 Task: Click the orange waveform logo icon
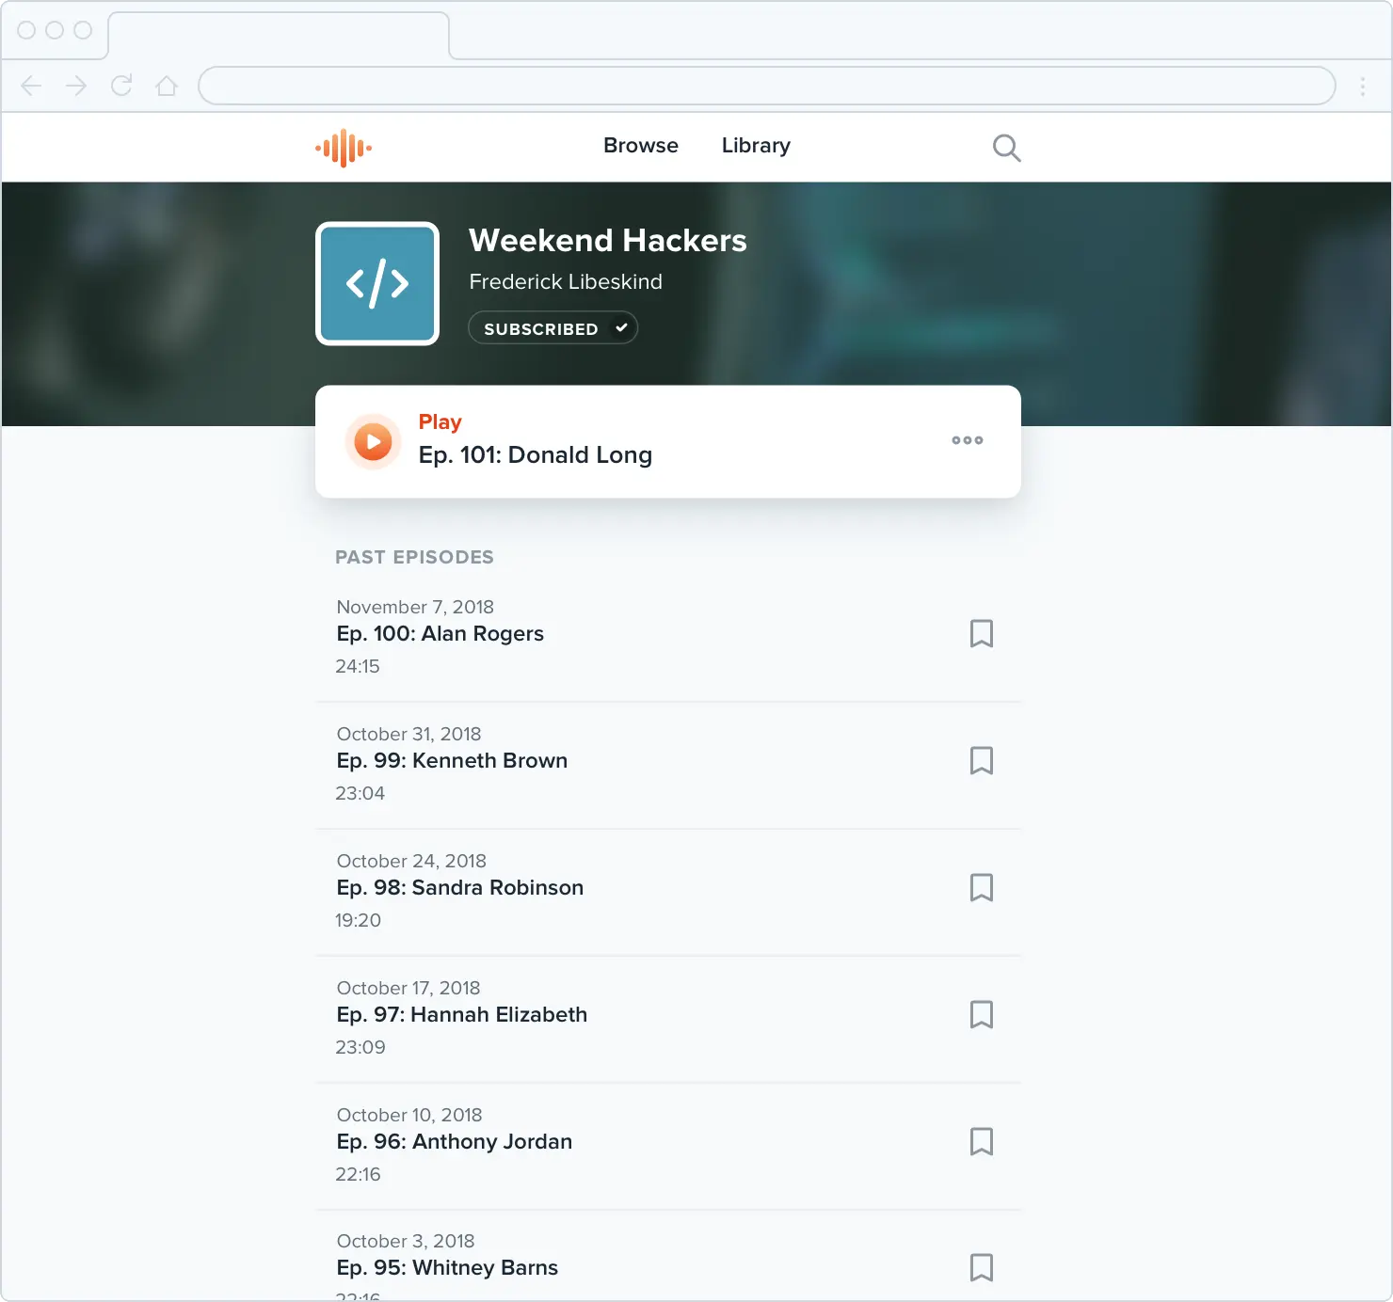coord(344,148)
